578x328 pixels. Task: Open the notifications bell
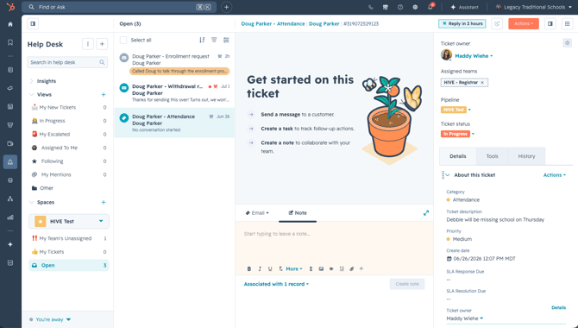tap(430, 7)
